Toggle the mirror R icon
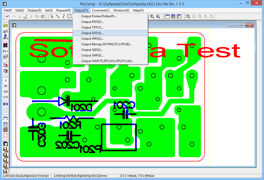The height and width of the screenshot is (180, 264). tap(5, 104)
